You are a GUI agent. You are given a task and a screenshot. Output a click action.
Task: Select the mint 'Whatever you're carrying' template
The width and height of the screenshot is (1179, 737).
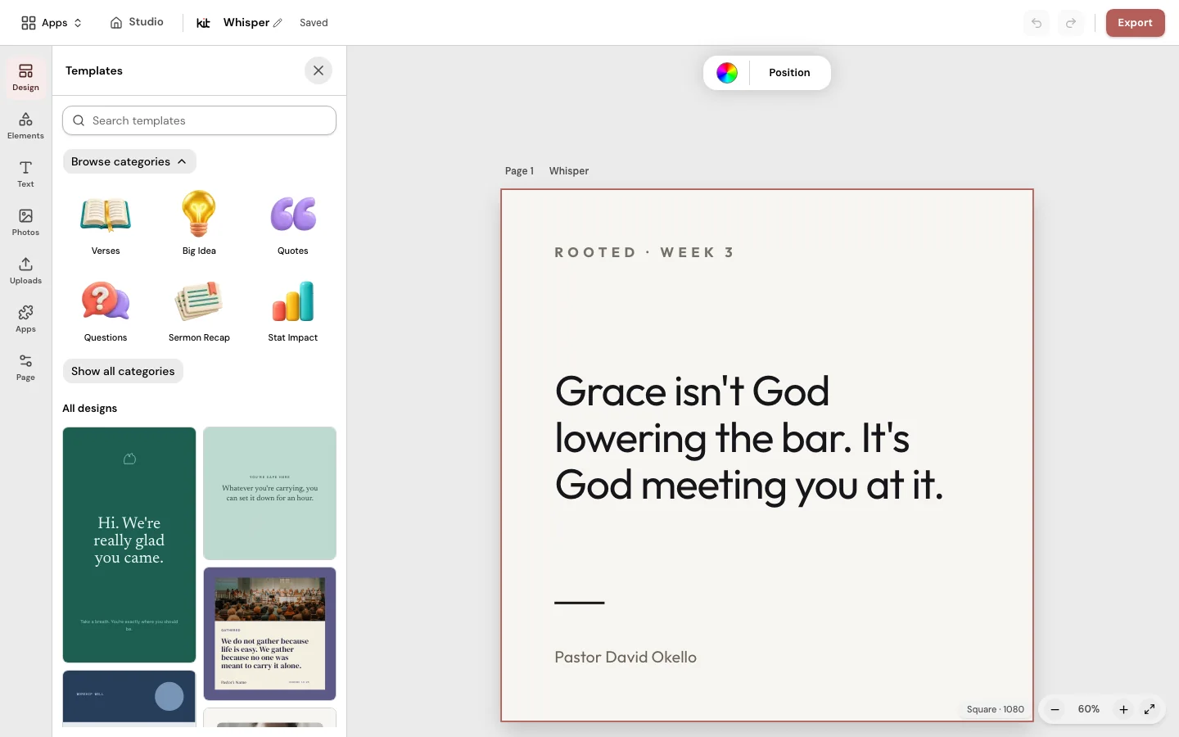click(x=269, y=493)
